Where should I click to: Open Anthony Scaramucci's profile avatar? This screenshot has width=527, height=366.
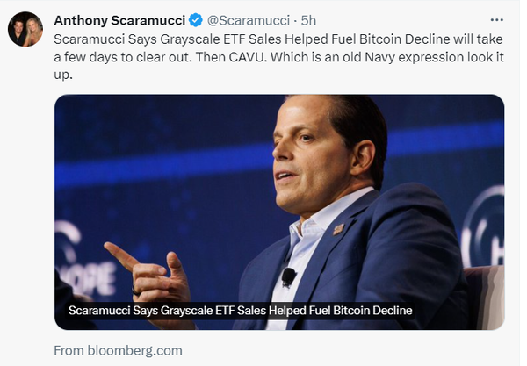25,29
